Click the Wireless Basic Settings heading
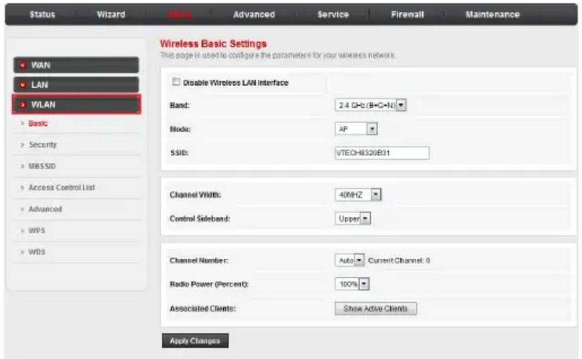 tap(213, 44)
